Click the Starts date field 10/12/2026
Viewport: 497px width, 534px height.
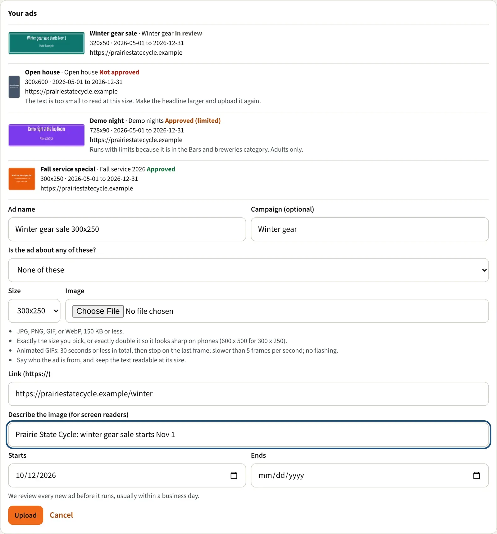coord(127,475)
